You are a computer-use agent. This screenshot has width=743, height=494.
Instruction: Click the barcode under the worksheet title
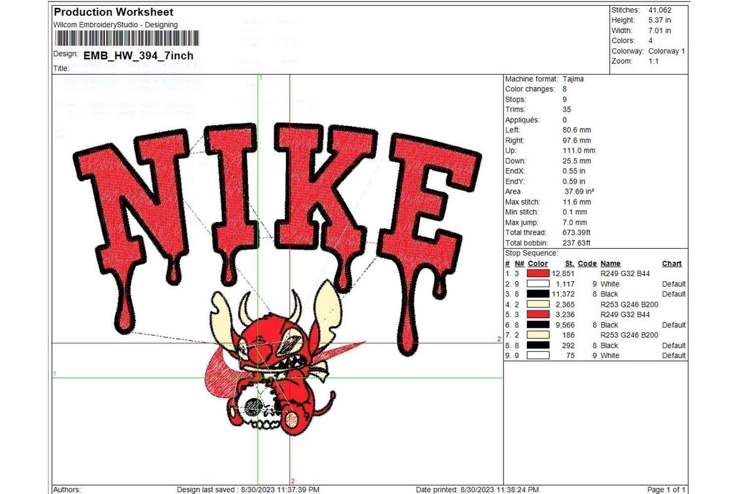click(x=127, y=38)
